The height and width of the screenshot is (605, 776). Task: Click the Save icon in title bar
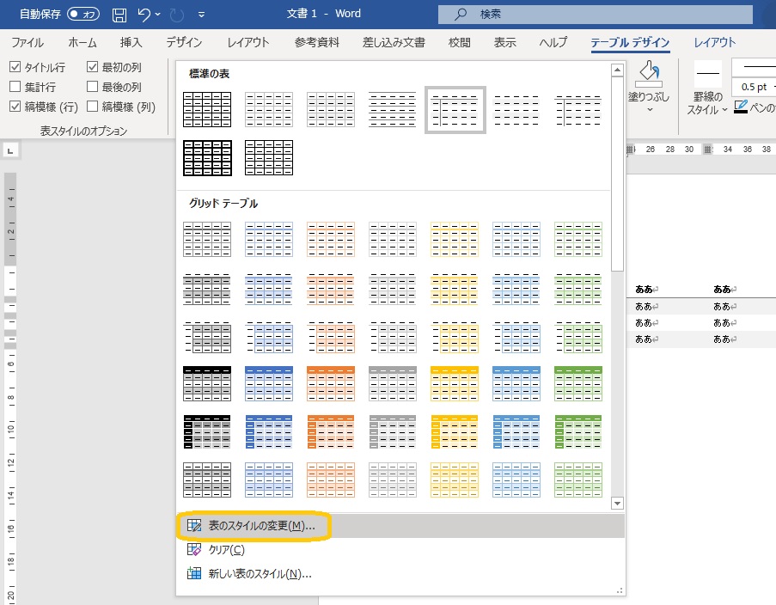tap(119, 15)
